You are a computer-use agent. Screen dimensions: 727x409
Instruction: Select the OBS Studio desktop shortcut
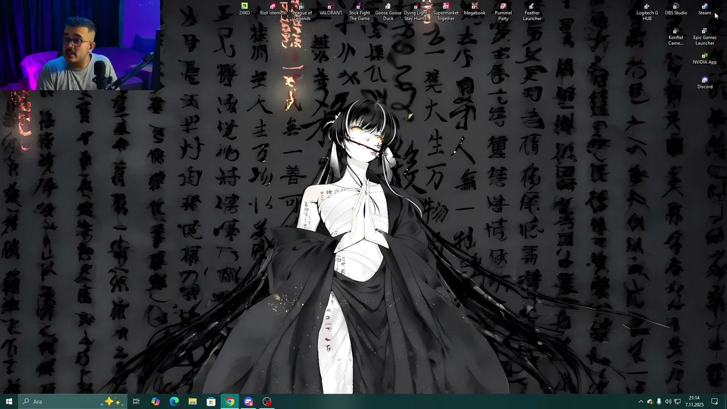coord(676,9)
